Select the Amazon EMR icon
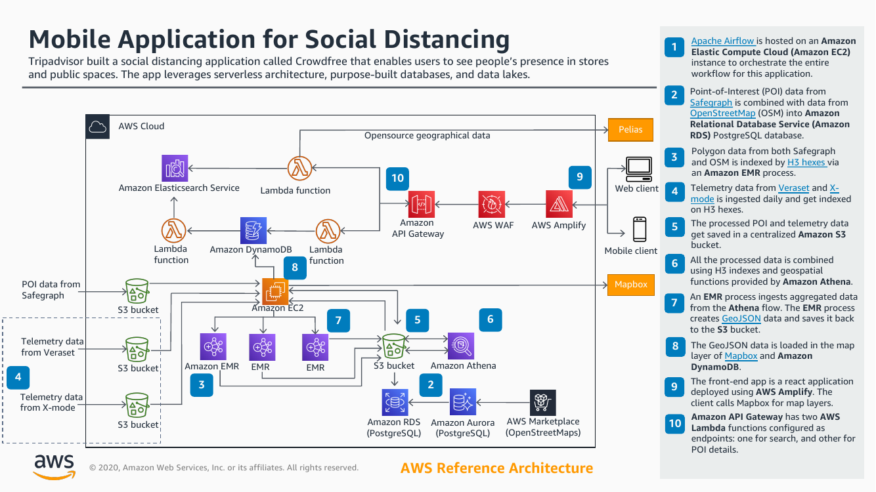Screen dimensions: 876x492 213,347
